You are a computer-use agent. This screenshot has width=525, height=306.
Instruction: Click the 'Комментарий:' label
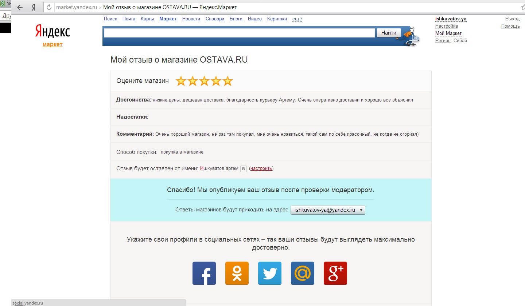point(135,134)
